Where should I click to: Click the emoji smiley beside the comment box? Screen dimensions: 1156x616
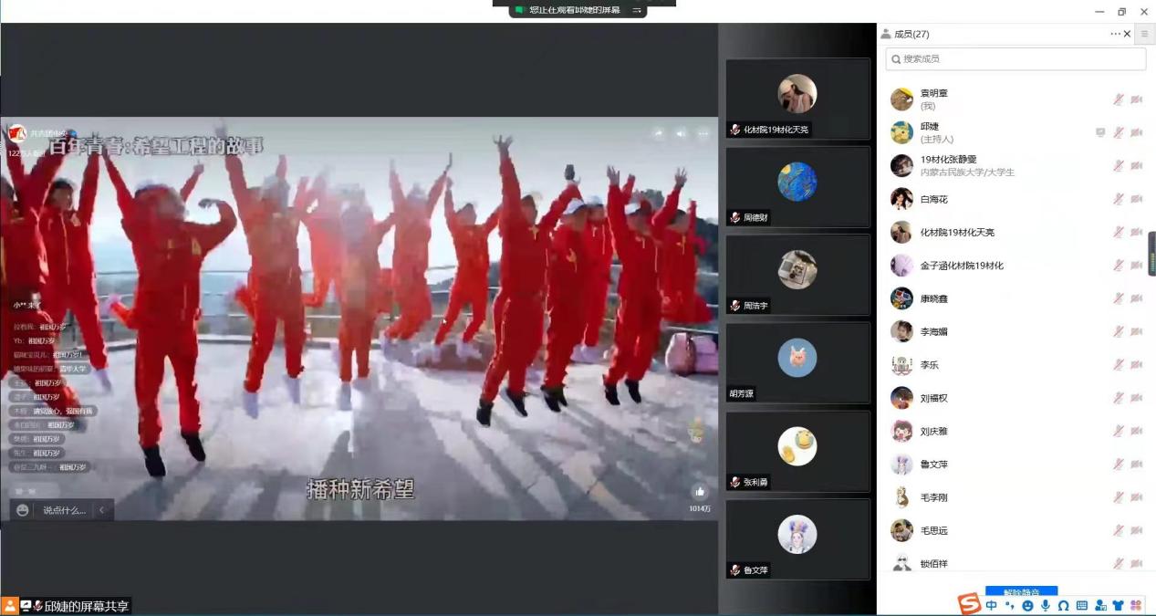pyautogui.click(x=23, y=510)
